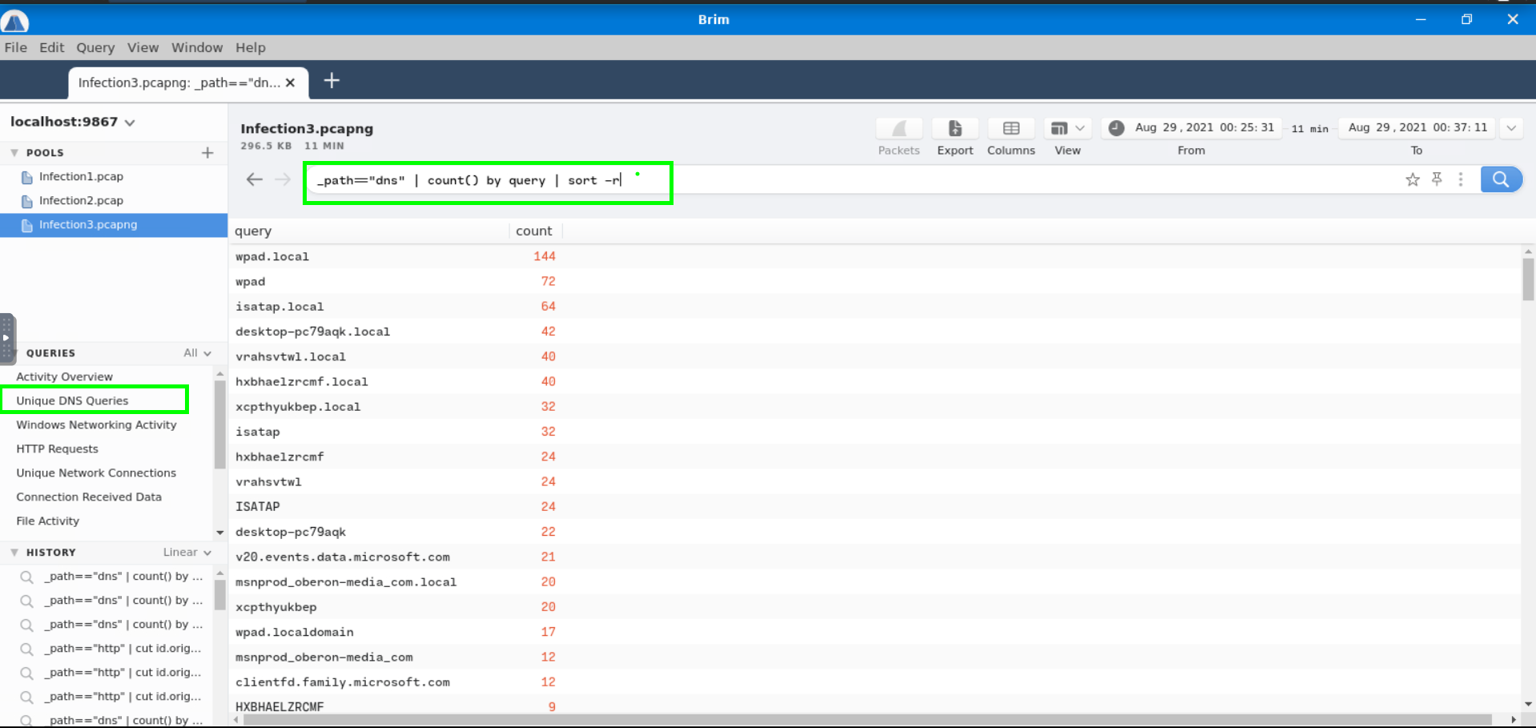
Task: Open the View dropdown
Action: tap(1068, 129)
